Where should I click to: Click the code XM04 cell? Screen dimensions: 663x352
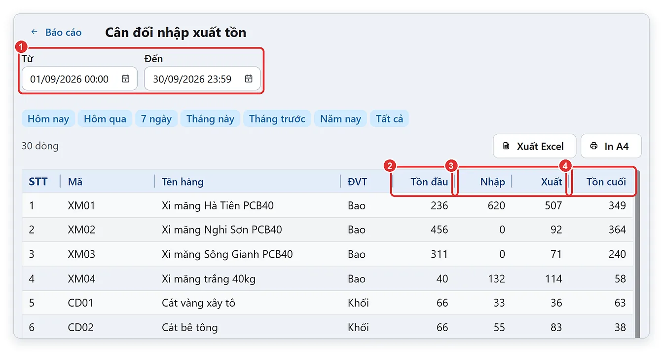point(81,279)
